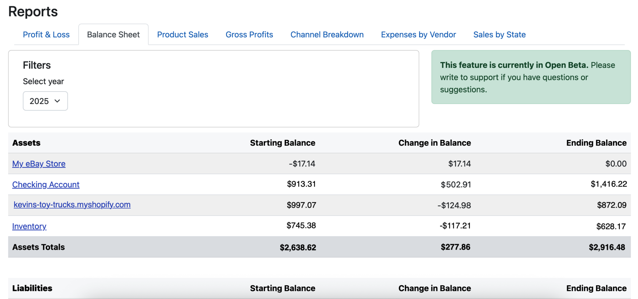
Task: Expand the 2025 year picker chevron
Action: coord(57,101)
